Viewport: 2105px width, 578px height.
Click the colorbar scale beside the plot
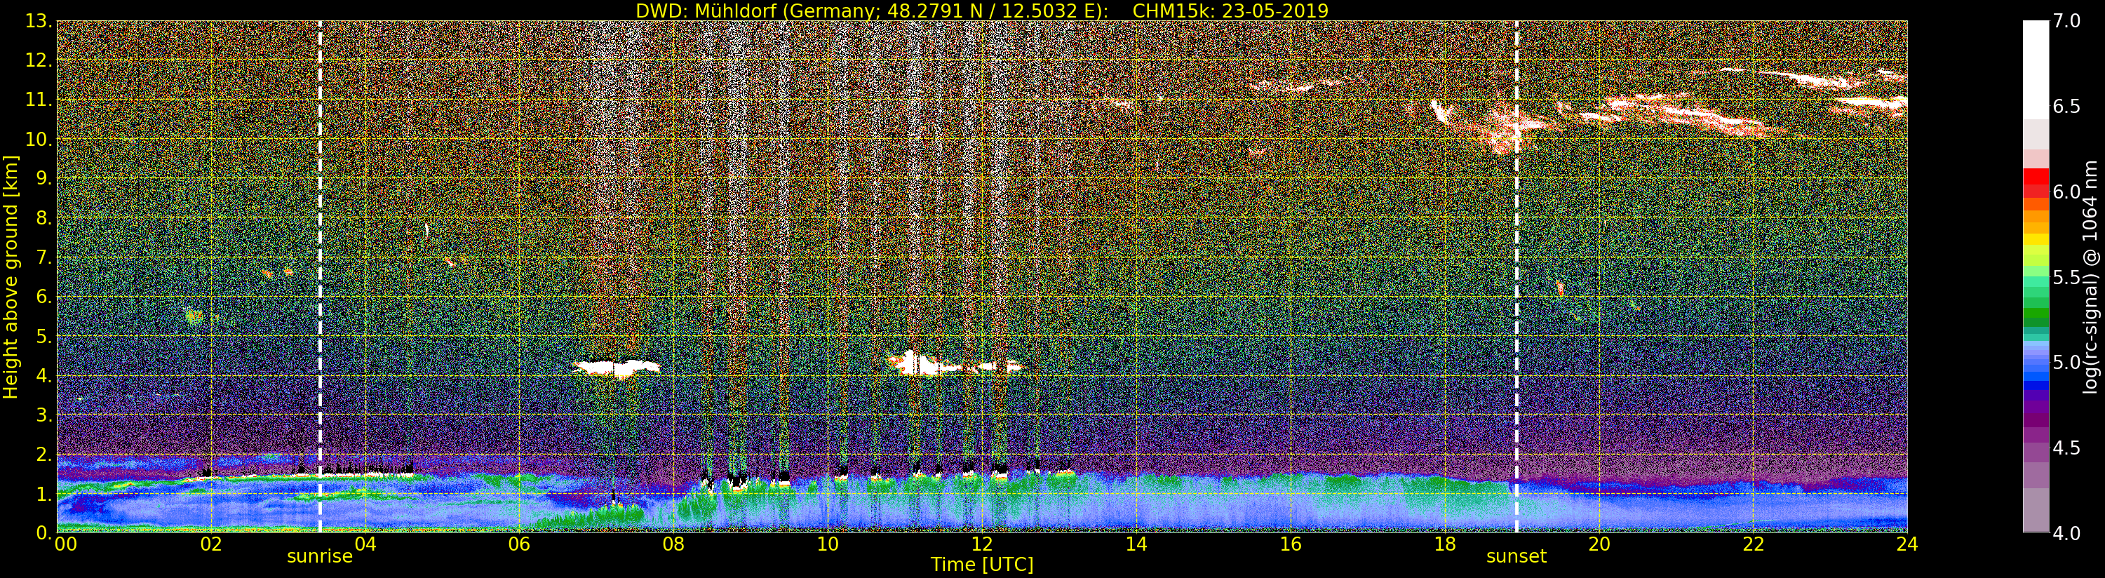tap(2036, 276)
